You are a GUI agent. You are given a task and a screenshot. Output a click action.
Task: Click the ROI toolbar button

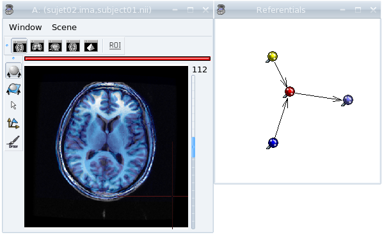point(115,45)
